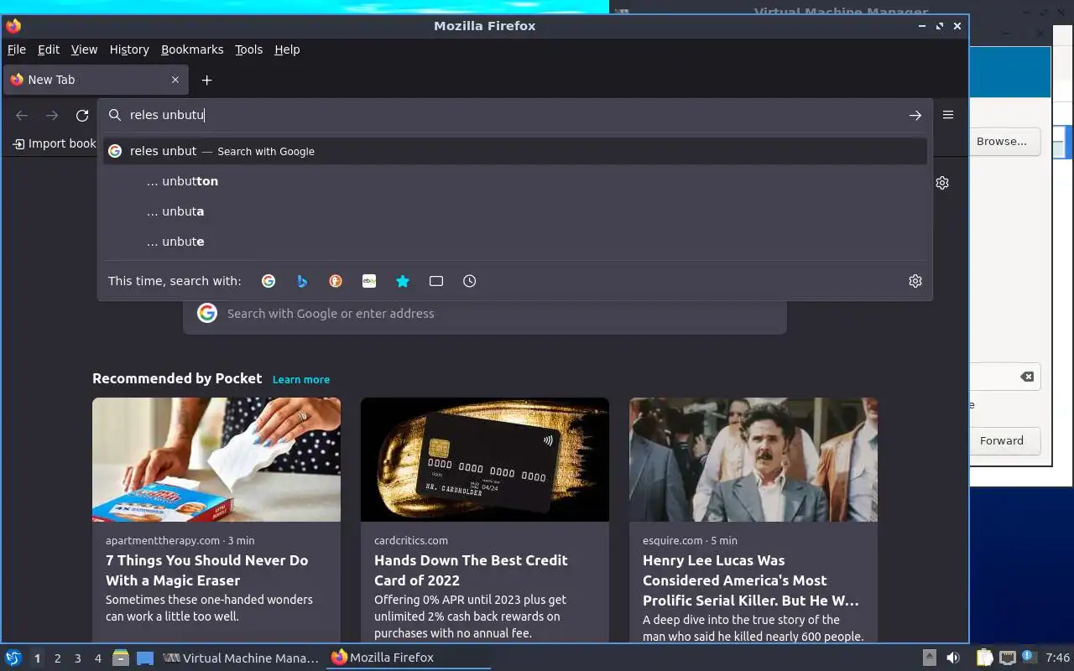Screen dimensions: 1074x671
Task: Click the update notifier tray icon
Action: click(1029, 658)
